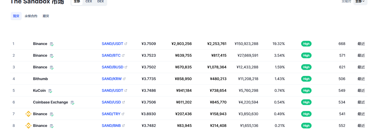Viewport: 379px width, 130px height.
Task: Click the Binance logo in row 7
Action: pyautogui.click(x=28, y=114)
